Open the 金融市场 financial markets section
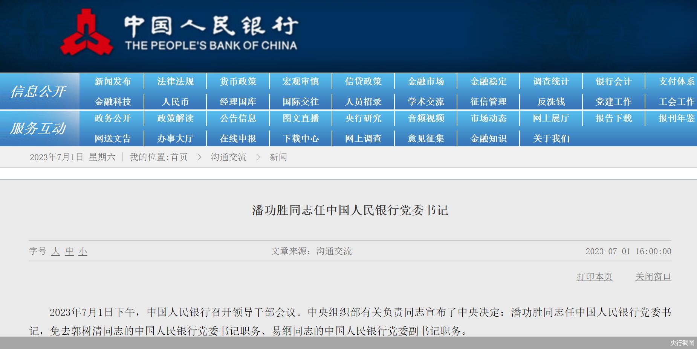The width and height of the screenshot is (697, 349). (x=426, y=81)
